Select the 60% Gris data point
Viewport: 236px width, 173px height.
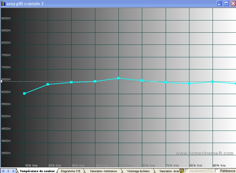tap(142, 80)
